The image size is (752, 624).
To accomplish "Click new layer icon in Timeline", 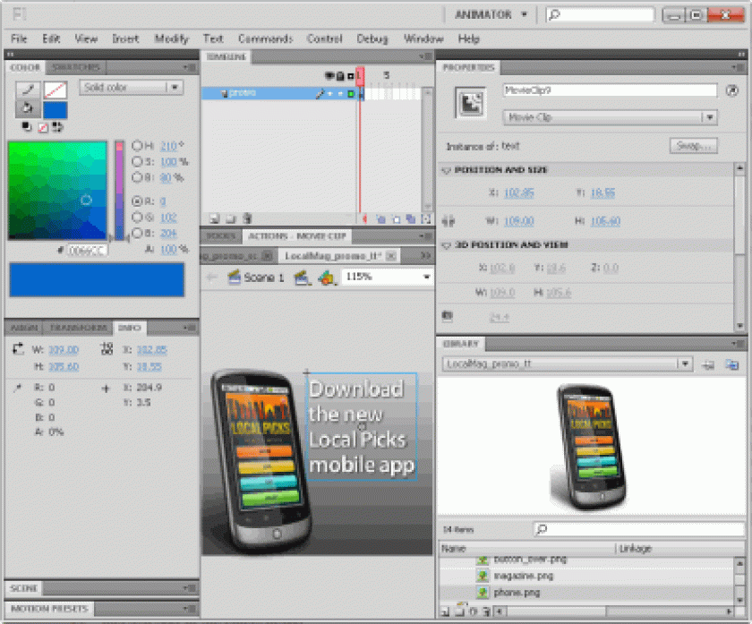I will tap(214, 219).
